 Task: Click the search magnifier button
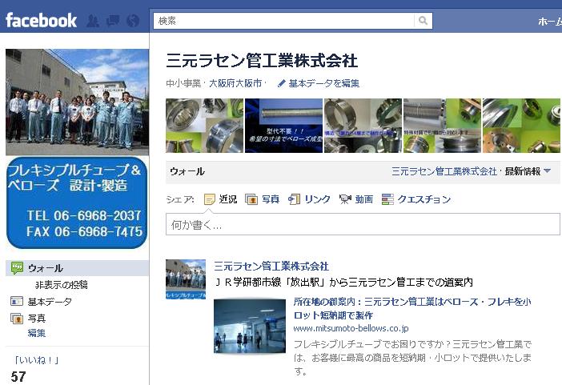click(423, 21)
